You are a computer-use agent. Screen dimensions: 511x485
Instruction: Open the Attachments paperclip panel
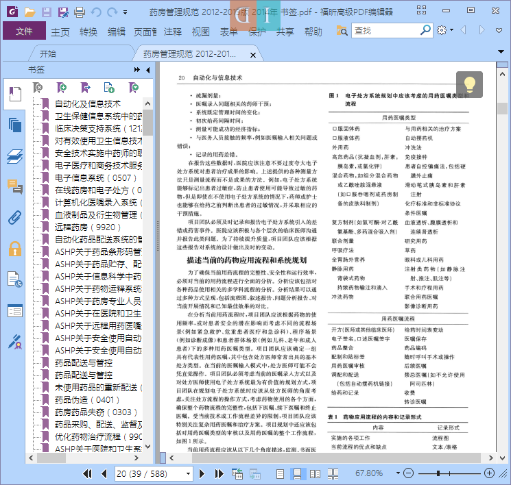(x=14, y=217)
